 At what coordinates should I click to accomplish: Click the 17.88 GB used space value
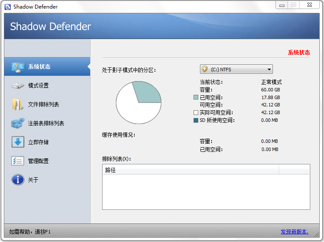pos(271,97)
